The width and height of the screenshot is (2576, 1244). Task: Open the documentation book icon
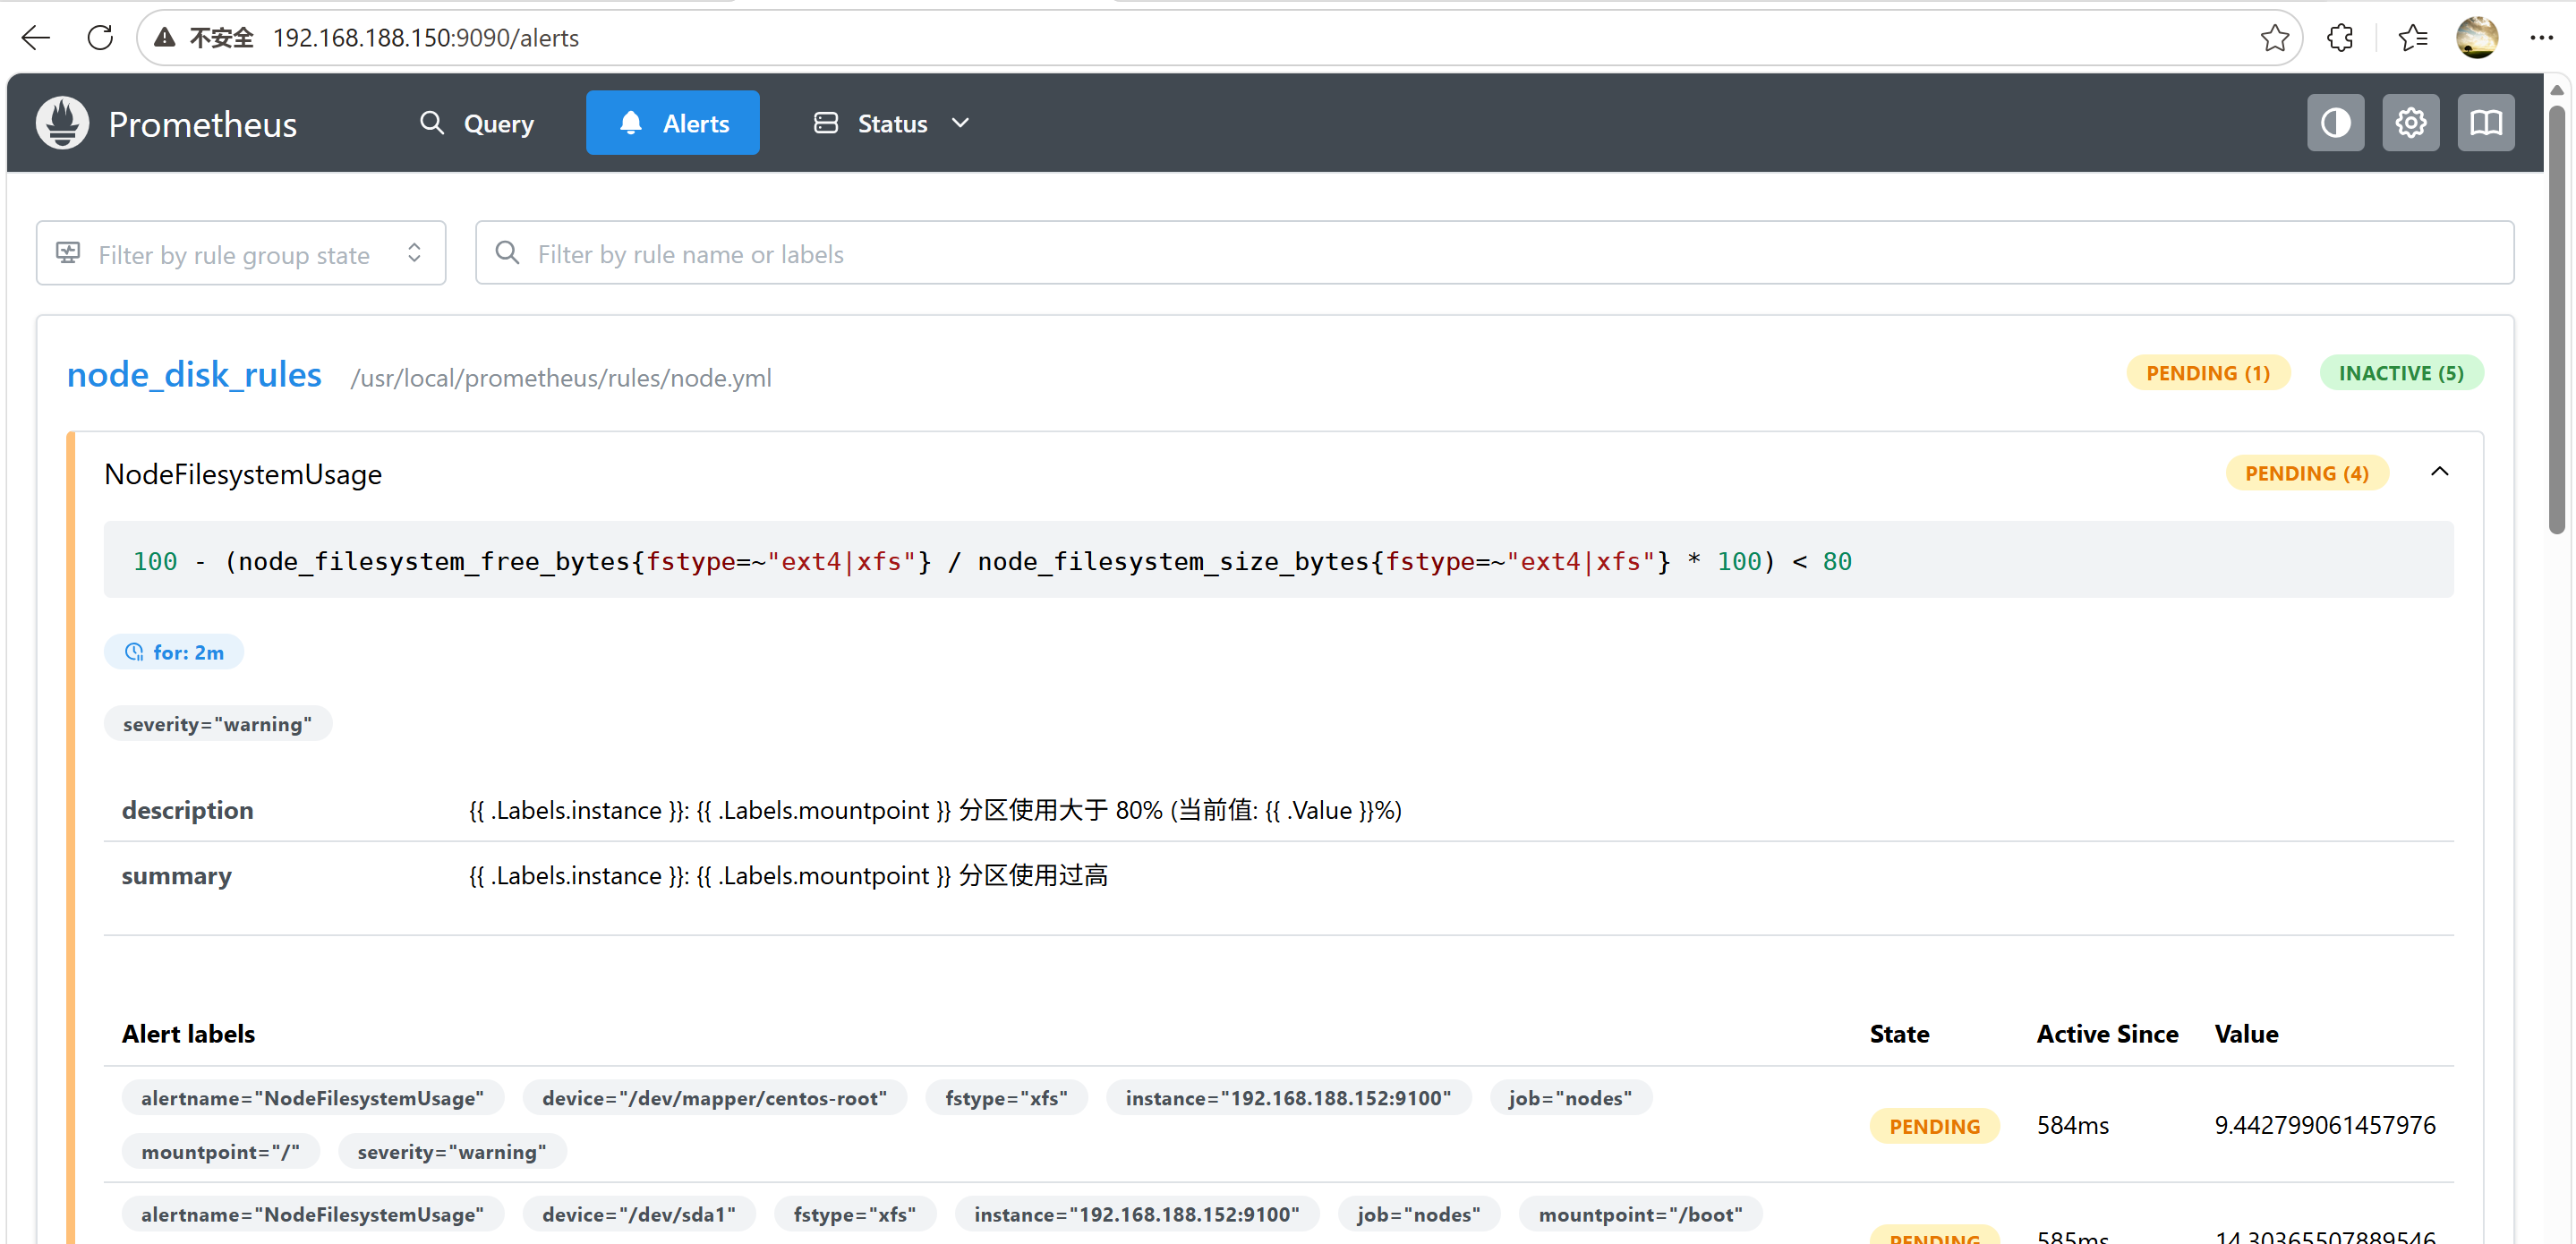click(2485, 123)
